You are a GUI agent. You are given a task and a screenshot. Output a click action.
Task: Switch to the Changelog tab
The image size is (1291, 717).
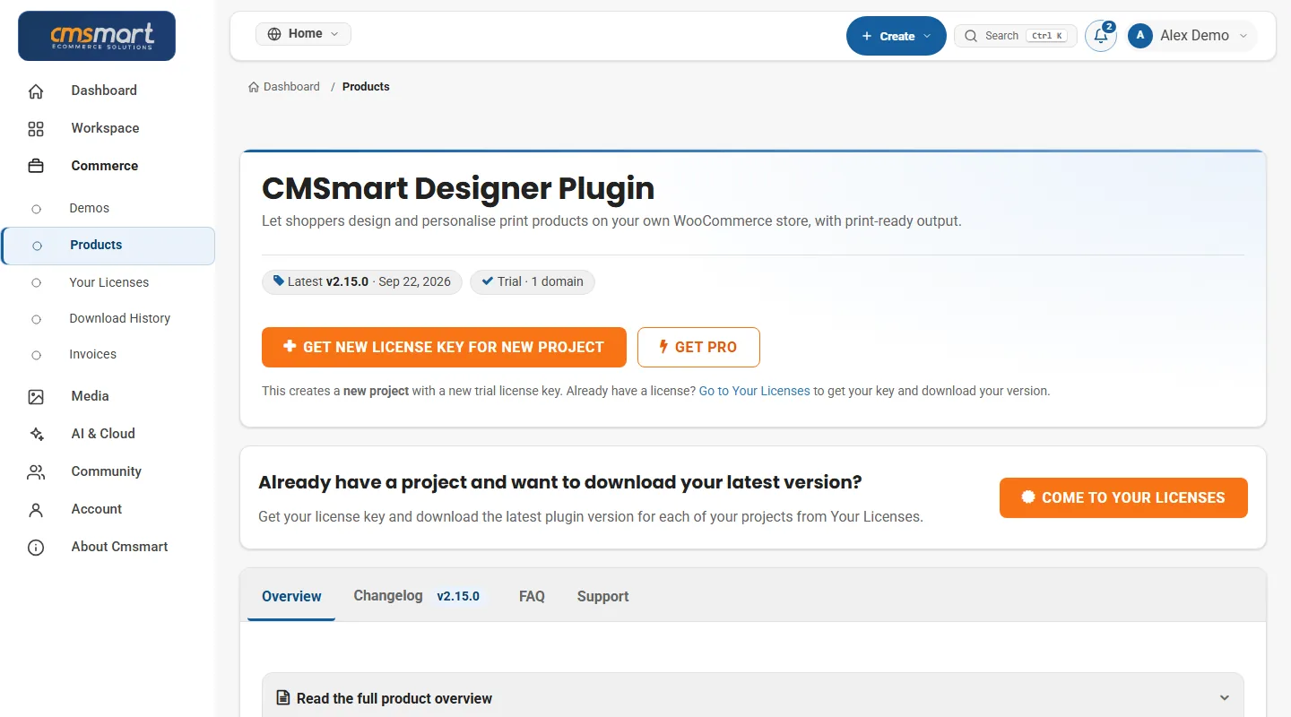[x=388, y=596]
